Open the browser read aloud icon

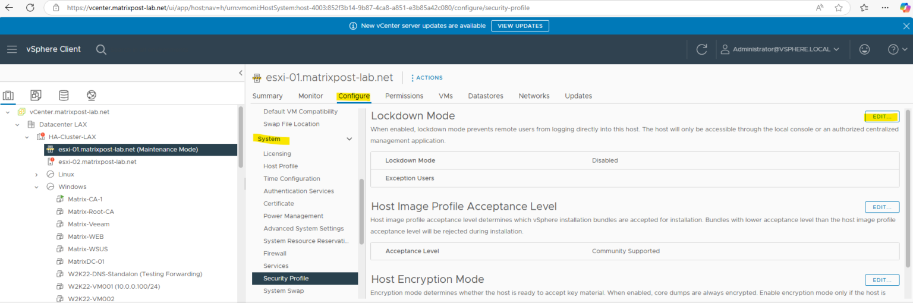click(x=820, y=8)
